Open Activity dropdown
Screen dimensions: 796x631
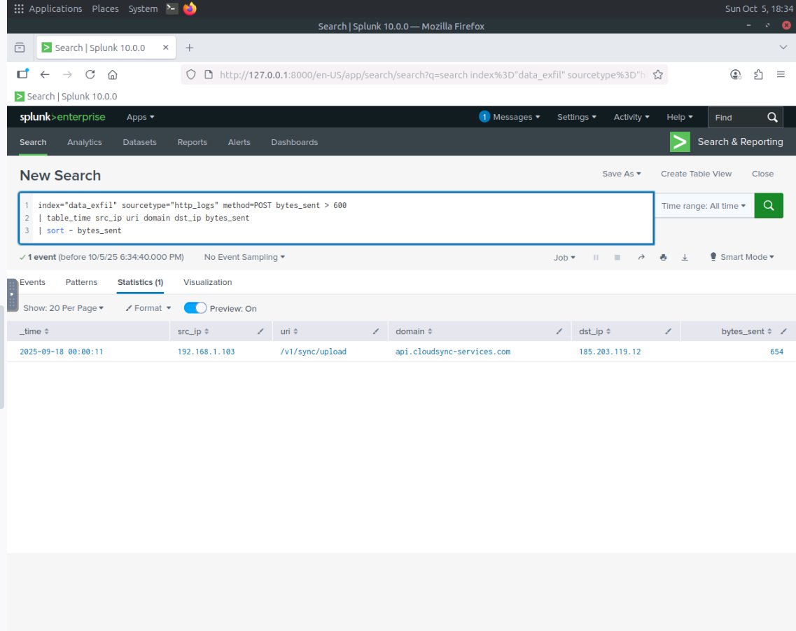[631, 117]
